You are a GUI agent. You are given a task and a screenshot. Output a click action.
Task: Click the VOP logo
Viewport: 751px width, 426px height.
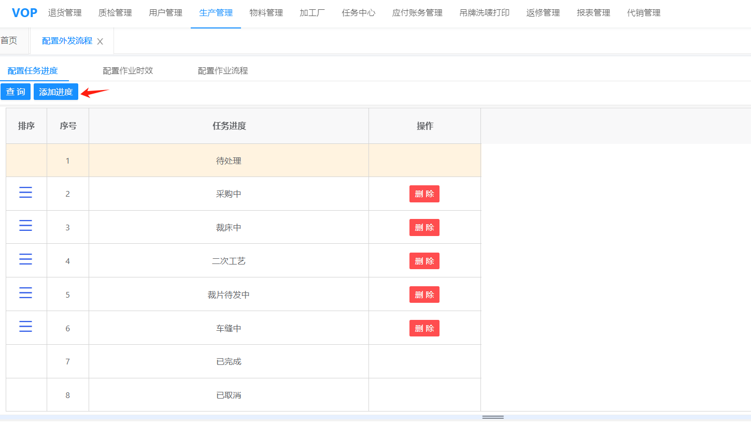pos(24,13)
